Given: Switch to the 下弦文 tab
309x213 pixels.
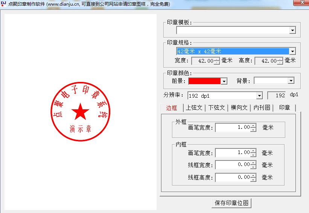Looking at the screenshot, I should [x=217, y=108].
